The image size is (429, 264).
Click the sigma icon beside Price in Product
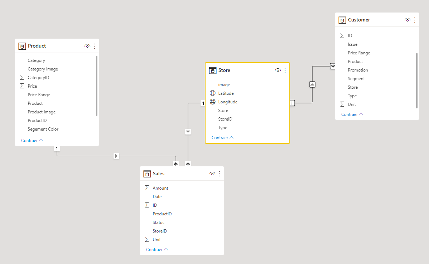[21, 86]
